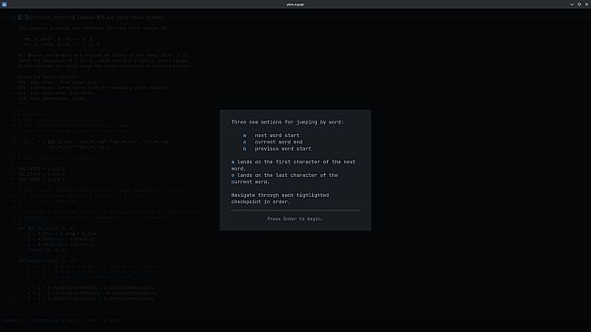
Task: Click the vim-racer window title text
Action: tap(295, 5)
